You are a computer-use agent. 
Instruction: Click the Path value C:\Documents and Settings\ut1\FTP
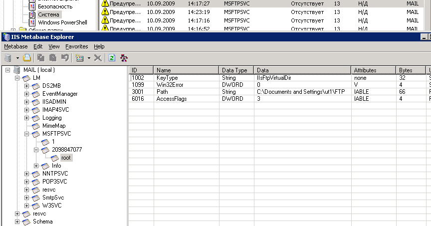pyautogui.click(x=301, y=92)
